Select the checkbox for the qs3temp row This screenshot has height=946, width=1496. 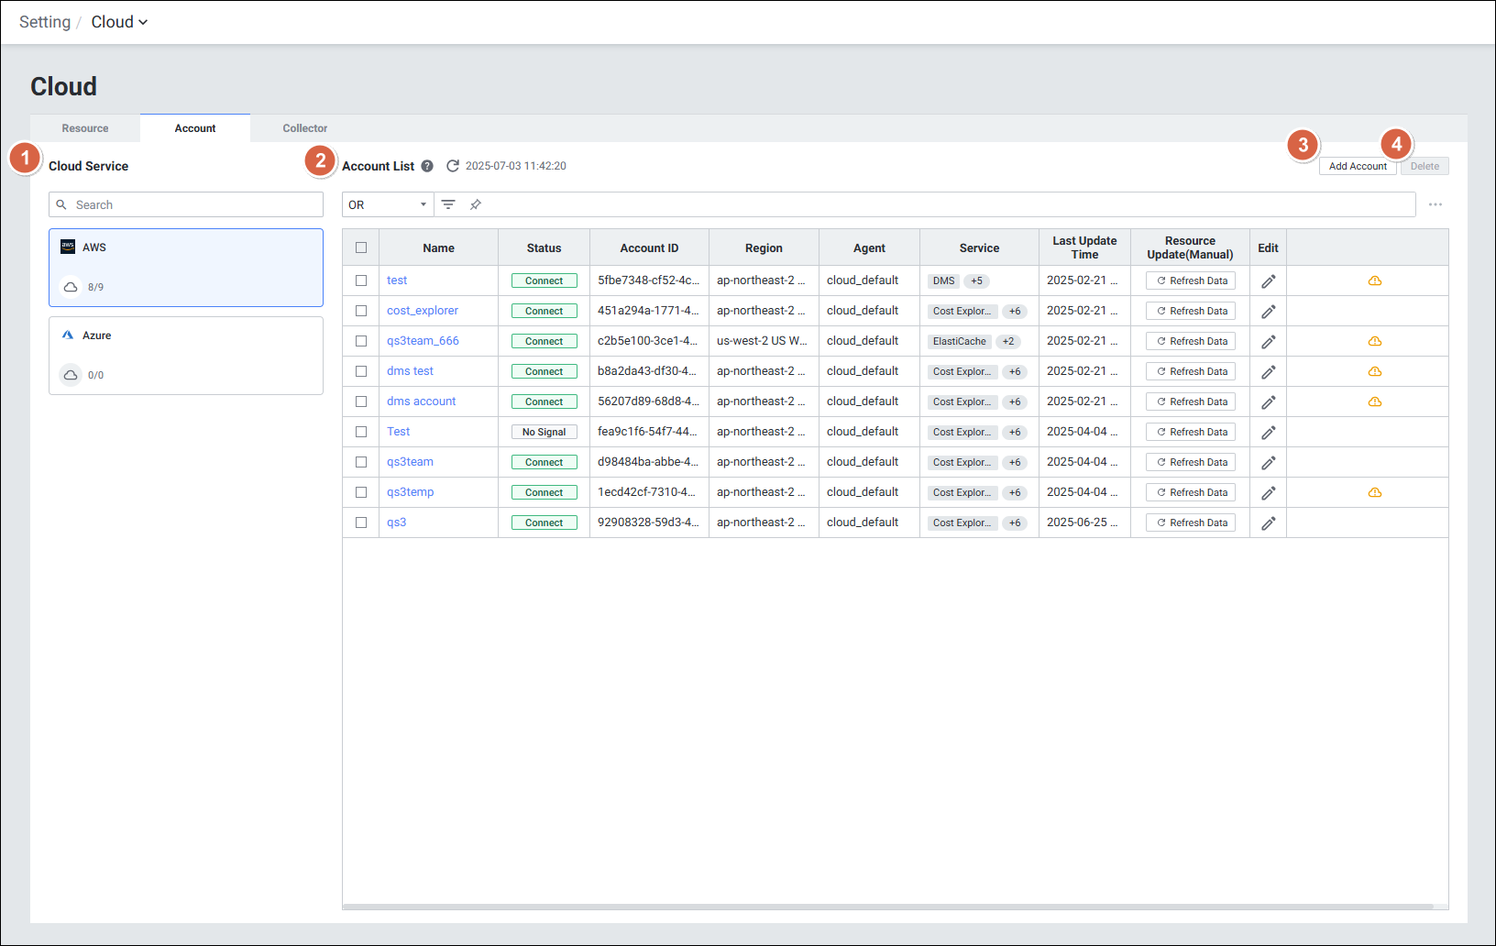pos(361,492)
